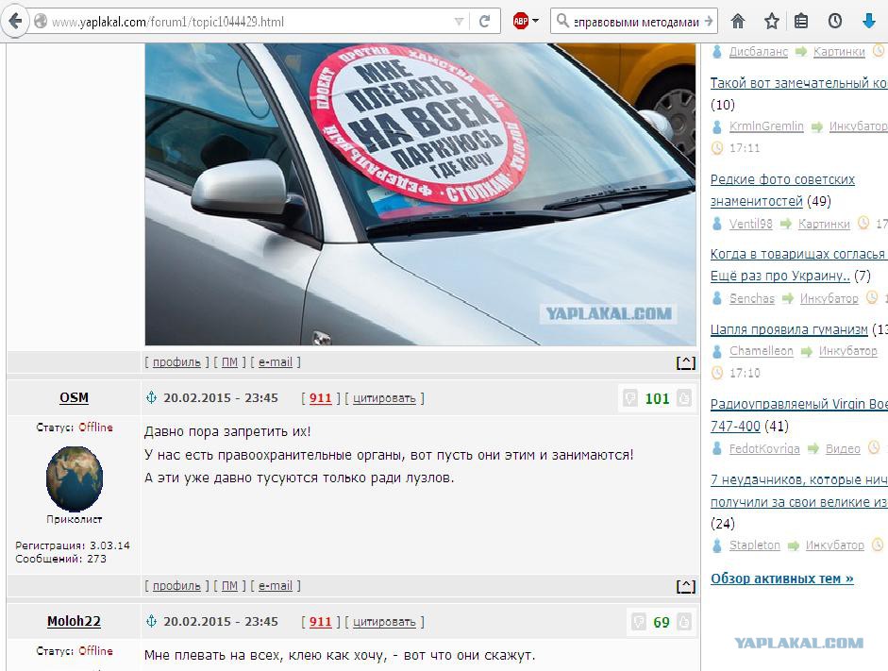Open Обзор активных тем link
Image resolution: width=888 pixels, height=671 pixels.
click(x=782, y=579)
